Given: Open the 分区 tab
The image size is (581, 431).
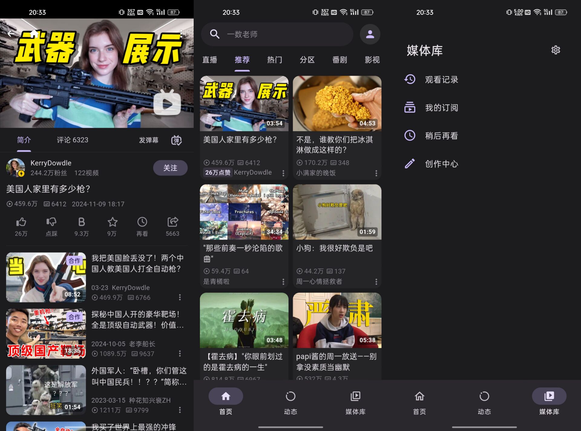Looking at the screenshot, I should pos(307,60).
